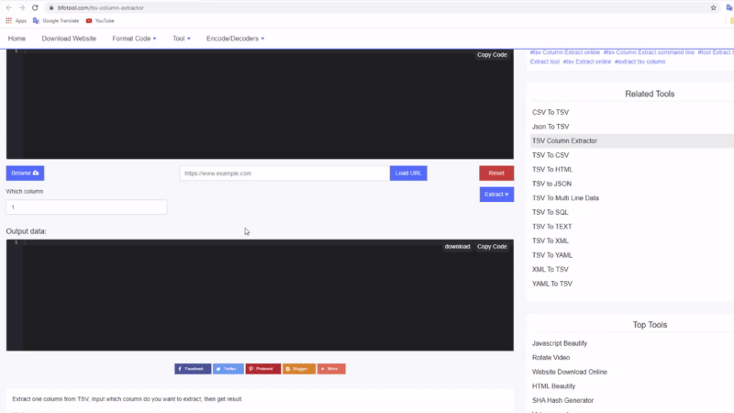
Task: Share the page on Facebook
Action: 193,368
